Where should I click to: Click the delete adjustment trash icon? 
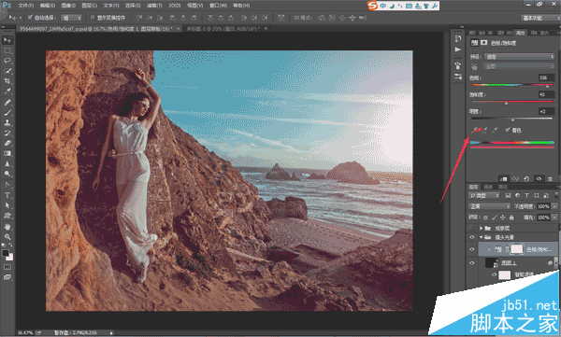point(551,178)
